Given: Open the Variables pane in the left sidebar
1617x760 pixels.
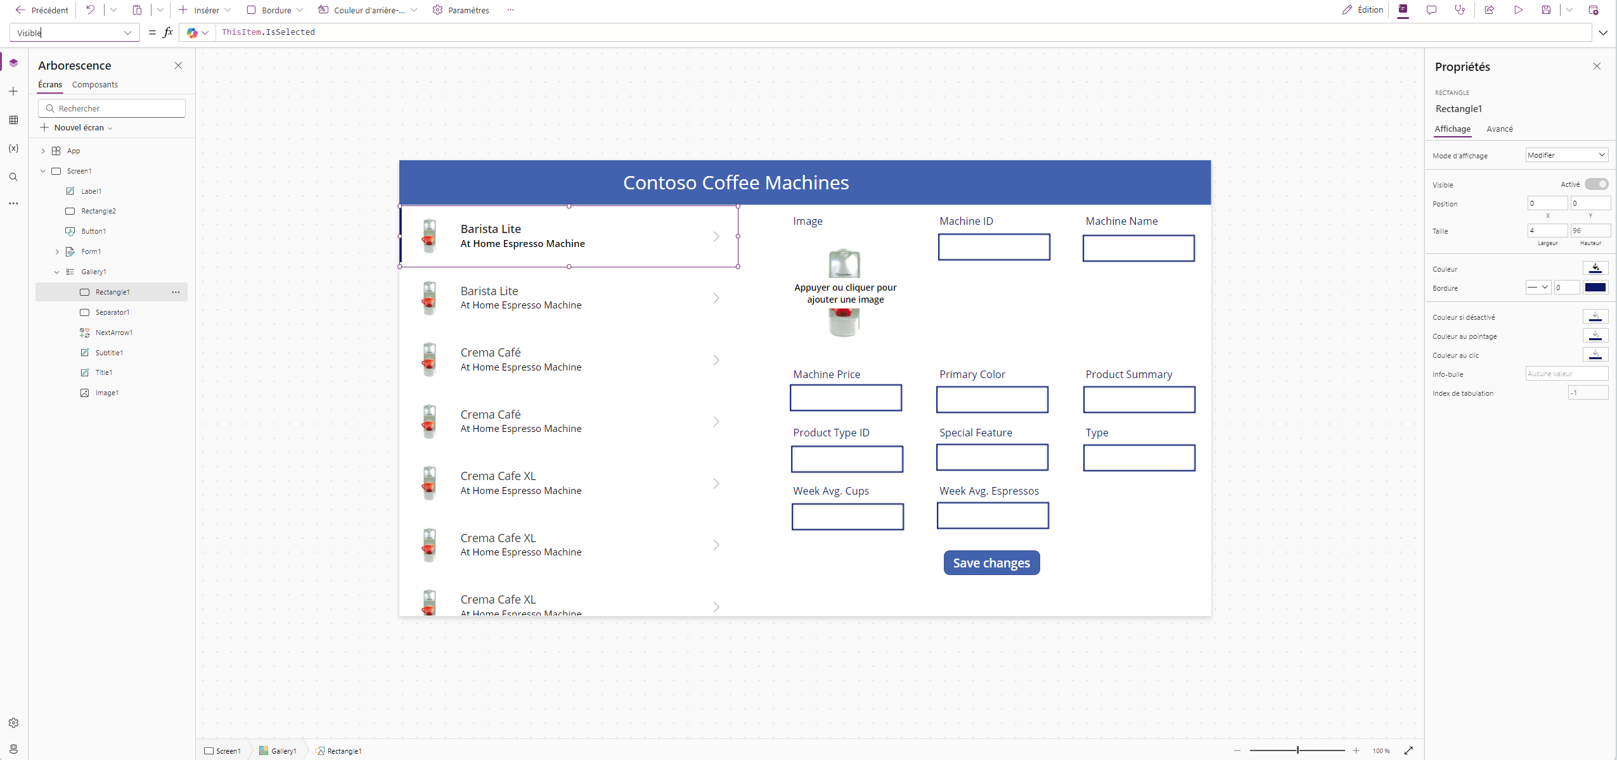Looking at the screenshot, I should [13, 148].
